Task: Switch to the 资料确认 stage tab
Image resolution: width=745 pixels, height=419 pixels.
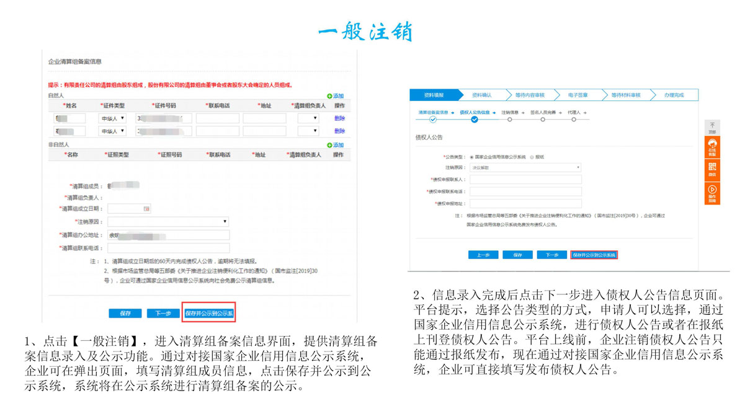Action: (x=482, y=95)
